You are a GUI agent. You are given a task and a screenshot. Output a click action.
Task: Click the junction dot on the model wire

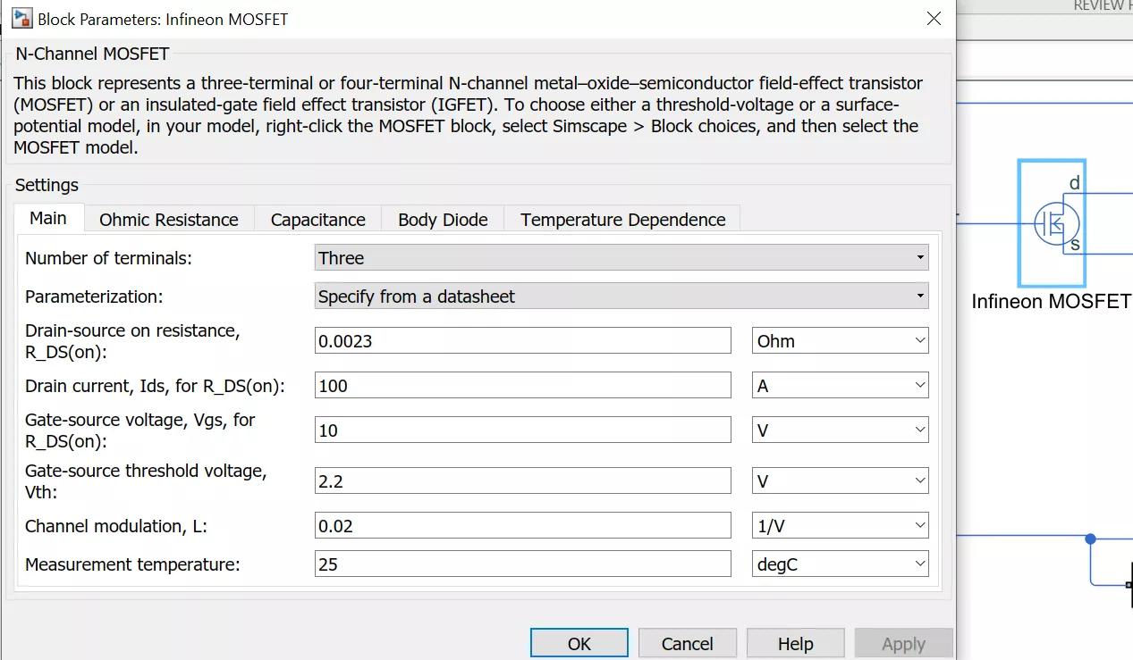tap(1090, 539)
